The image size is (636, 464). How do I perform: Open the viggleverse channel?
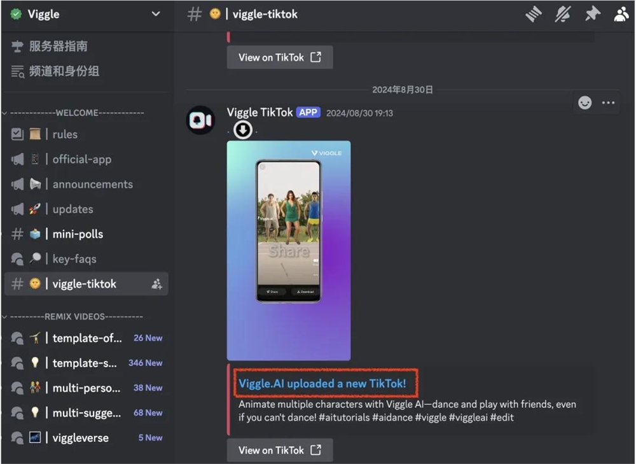click(86, 438)
